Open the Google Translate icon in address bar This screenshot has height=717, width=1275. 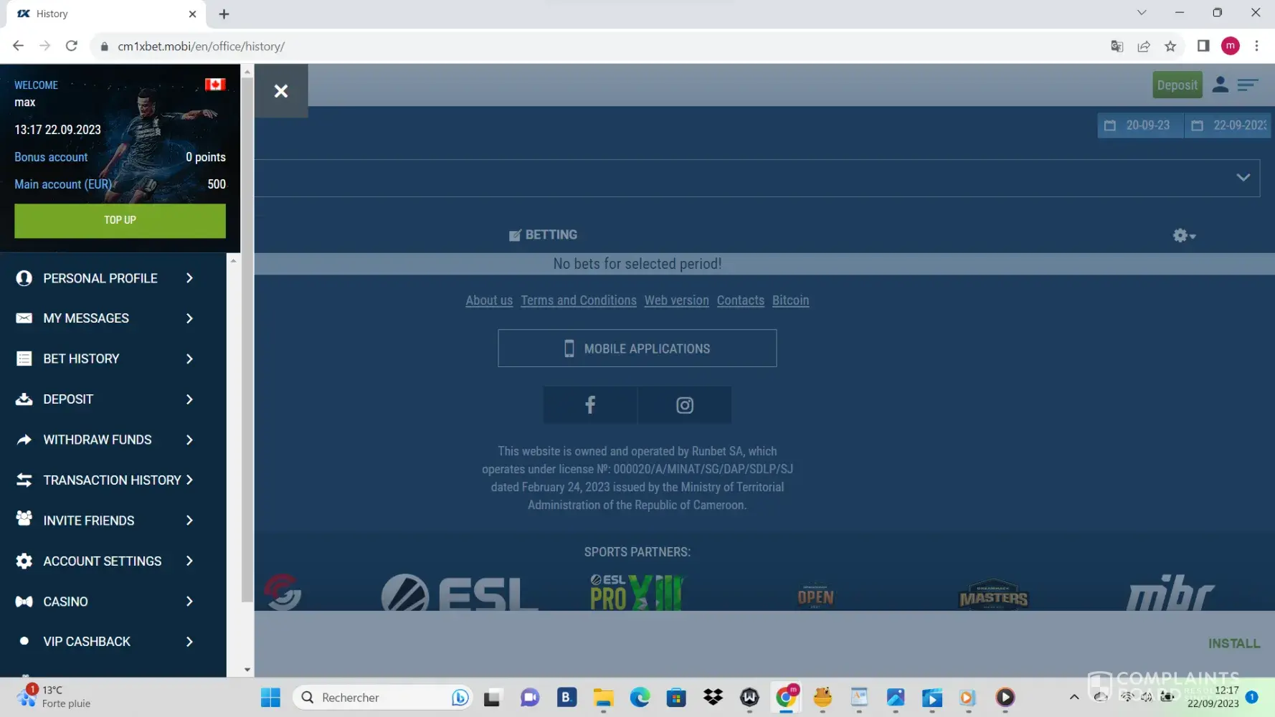click(1117, 46)
